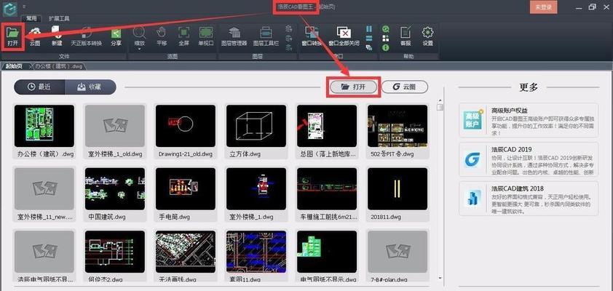
Task: Click the vertical tile windows icon
Action: [369, 29]
